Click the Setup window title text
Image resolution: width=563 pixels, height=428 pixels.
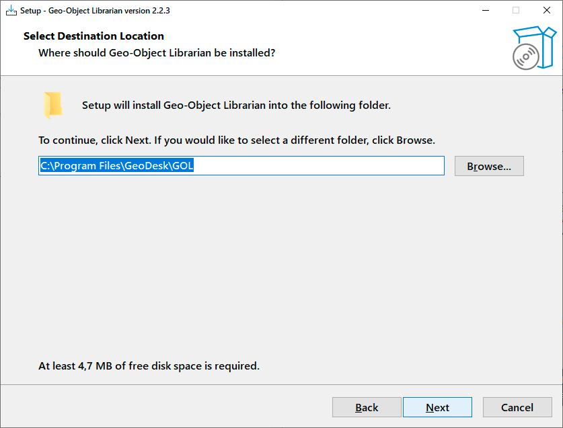click(x=95, y=11)
